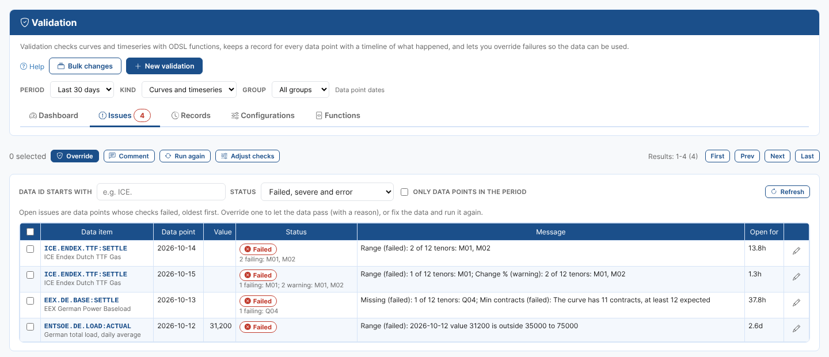Image resolution: width=829 pixels, height=357 pixels.
Task: Click the Run again button
Action: pos(185,156)
